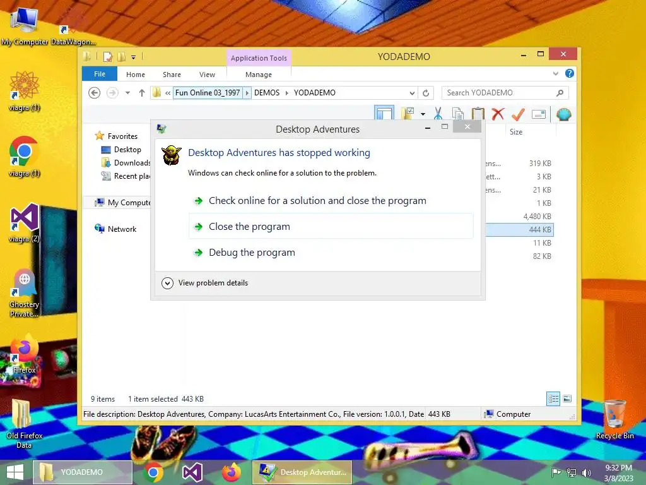This screenshot has width=646, height=485.
Task: Select My Computer in navigation pane
Action: pos(122,203)
